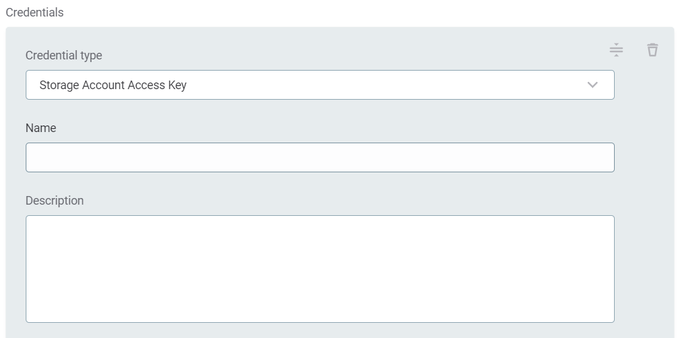Screen dimensions: 680x338
Task: Click the Description field label
Action: coord(55,201)
